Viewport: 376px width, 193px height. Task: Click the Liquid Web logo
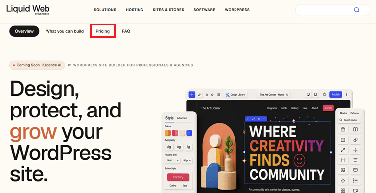click(28, 10)
